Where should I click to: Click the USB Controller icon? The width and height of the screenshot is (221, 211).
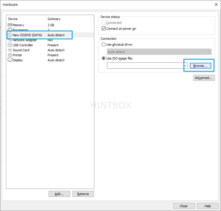[10, 45]
